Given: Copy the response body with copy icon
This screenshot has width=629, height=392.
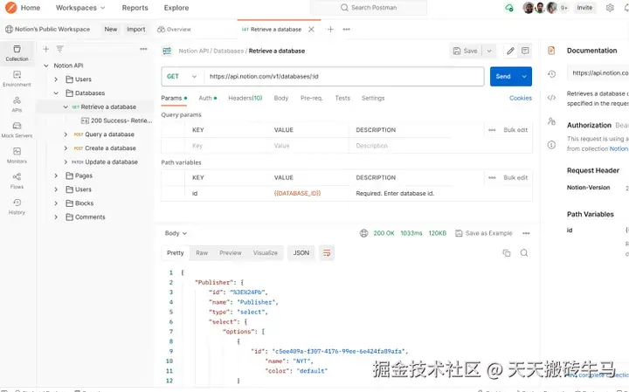Looking at the screenshot, I should [507, 253].
